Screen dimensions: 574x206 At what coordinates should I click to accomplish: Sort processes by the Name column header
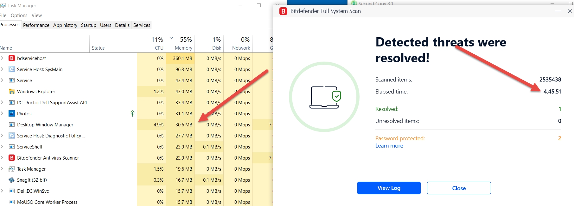tap(44, 44)
